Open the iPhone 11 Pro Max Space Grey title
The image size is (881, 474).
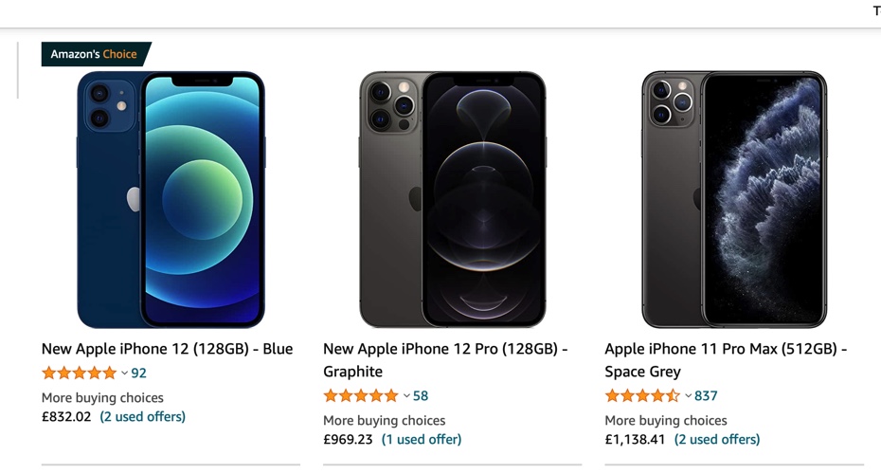(726, 360)
